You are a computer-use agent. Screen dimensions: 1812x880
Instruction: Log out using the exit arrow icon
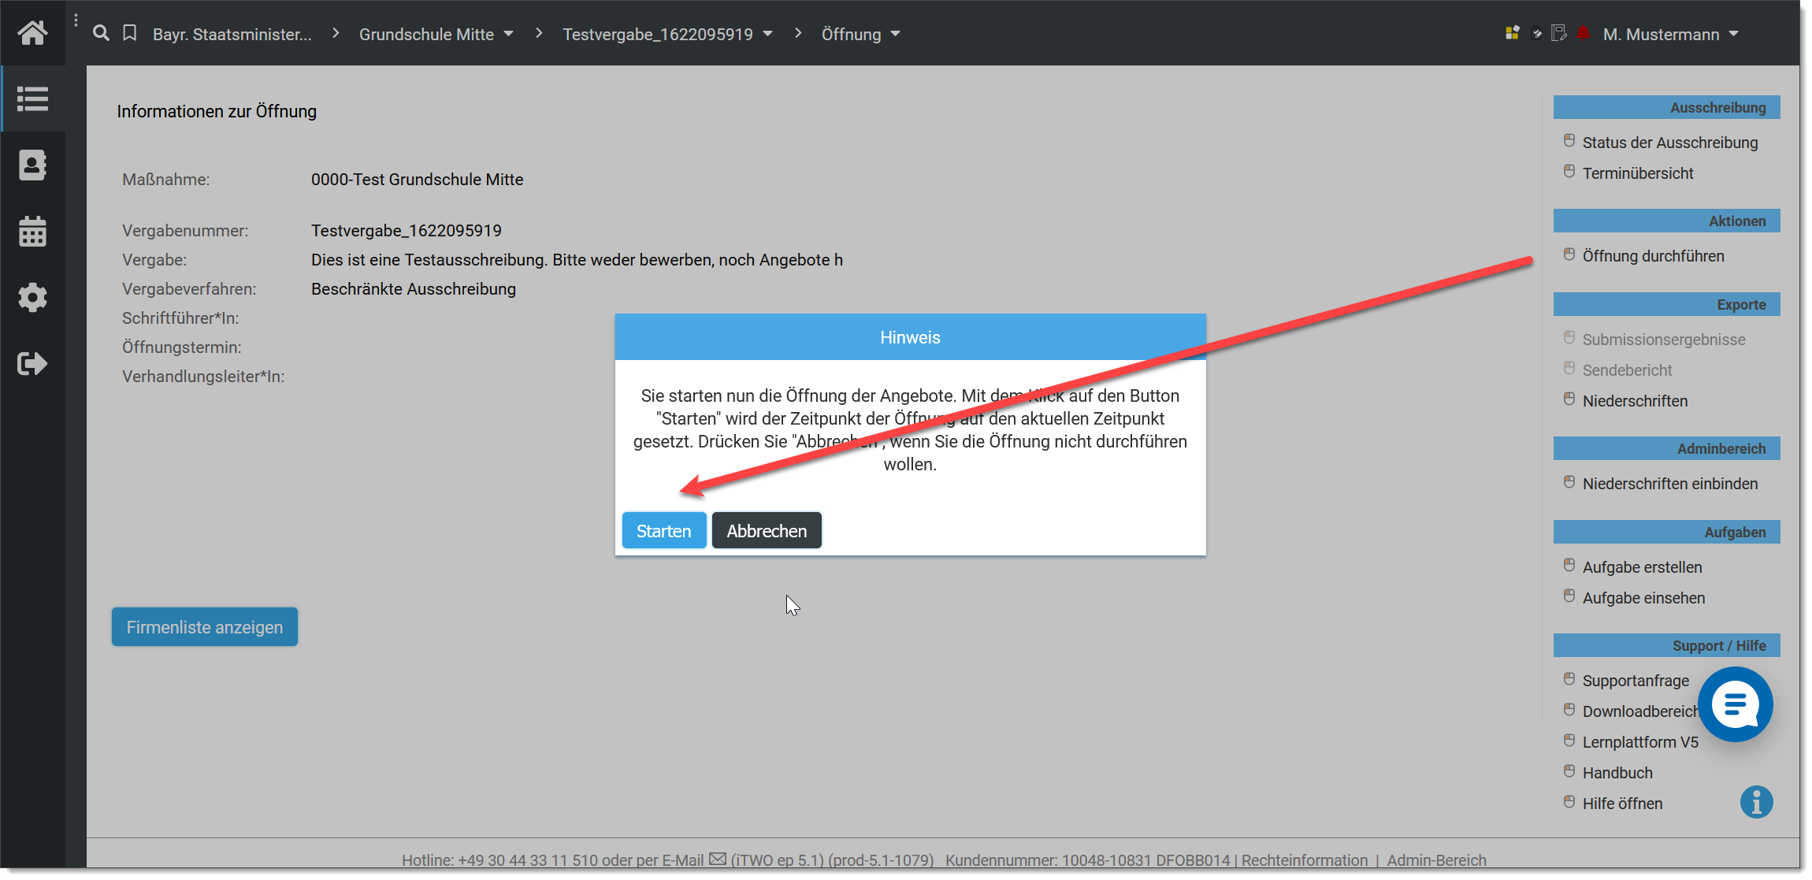click(32, 363)
